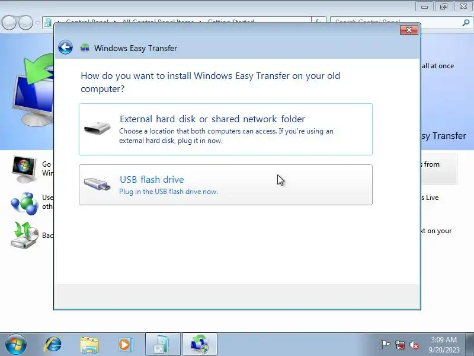Screen dimensions: 474x356
Task: Click the Back up files drive icon
Action: coord(24,235)
